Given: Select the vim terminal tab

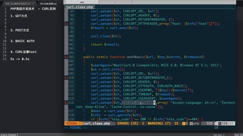Looking at the screenshot, I should click(82, 2).
